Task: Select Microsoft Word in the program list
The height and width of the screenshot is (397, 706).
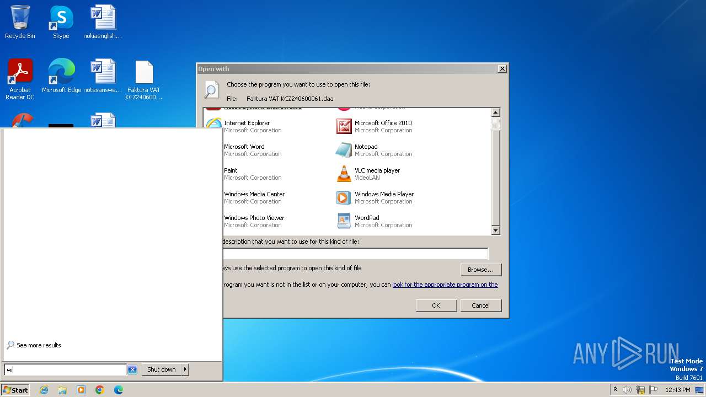Action: coord(253,150)
